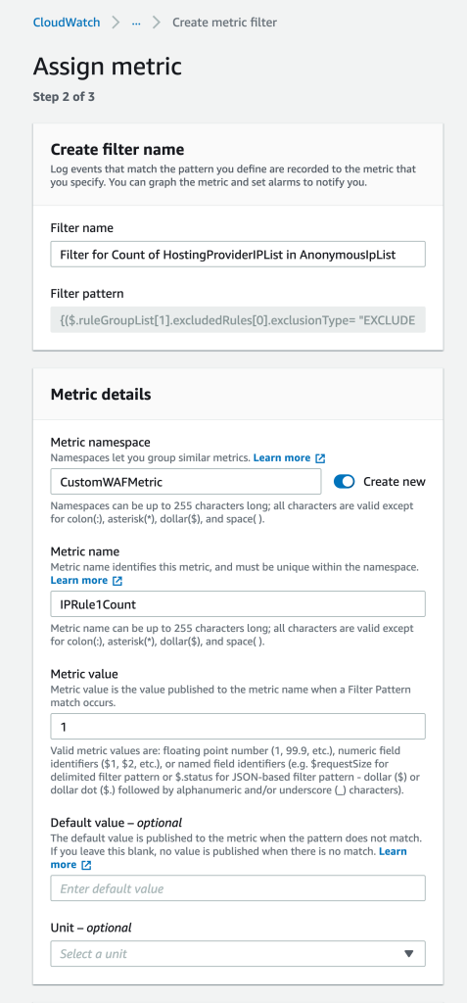Click the Unit dropdown arrow icon
467x1003 pixels.
(x=409, y=954)
